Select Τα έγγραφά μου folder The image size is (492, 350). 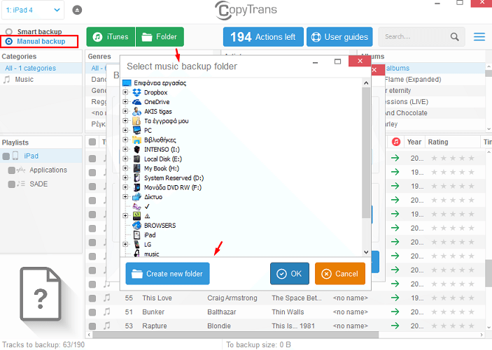tap(166, 121)
